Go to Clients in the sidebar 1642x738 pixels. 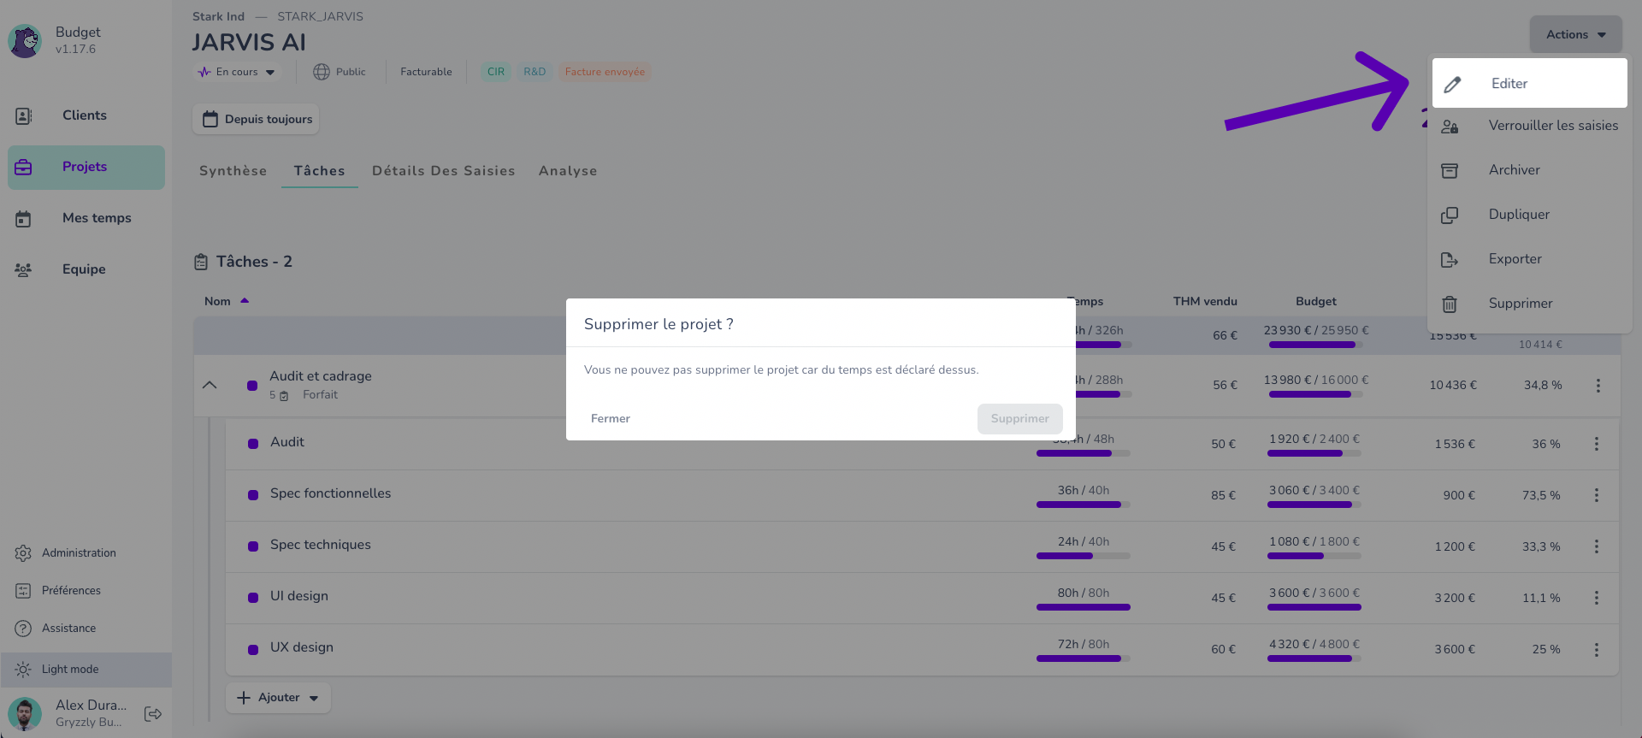point(85,115)
